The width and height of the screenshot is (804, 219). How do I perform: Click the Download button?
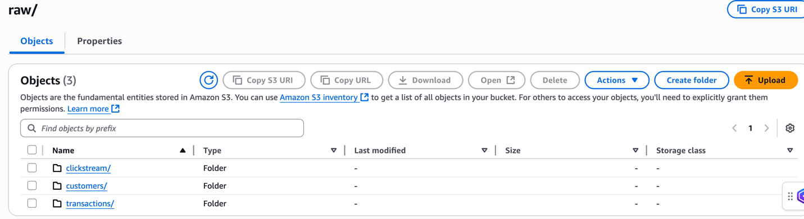[x=425, y=80]
